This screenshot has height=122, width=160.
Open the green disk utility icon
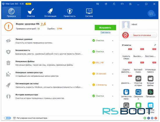138,105
